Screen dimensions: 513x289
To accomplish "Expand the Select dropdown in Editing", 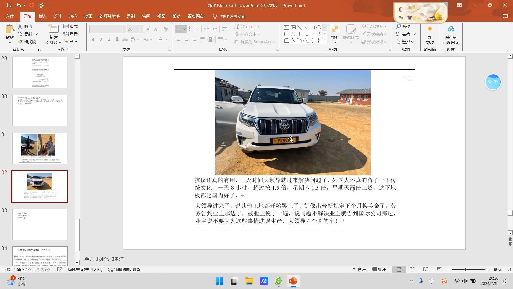I will coord(405,42).
